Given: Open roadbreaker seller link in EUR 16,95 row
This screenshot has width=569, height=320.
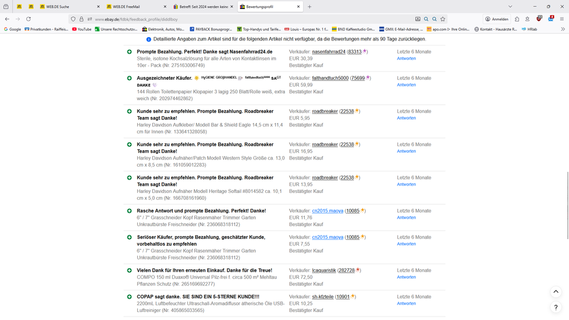Looking at the screenshot, I should click(x=325, y=145).
